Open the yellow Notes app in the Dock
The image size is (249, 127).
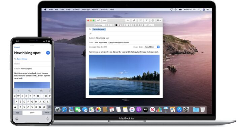[125, 110]
